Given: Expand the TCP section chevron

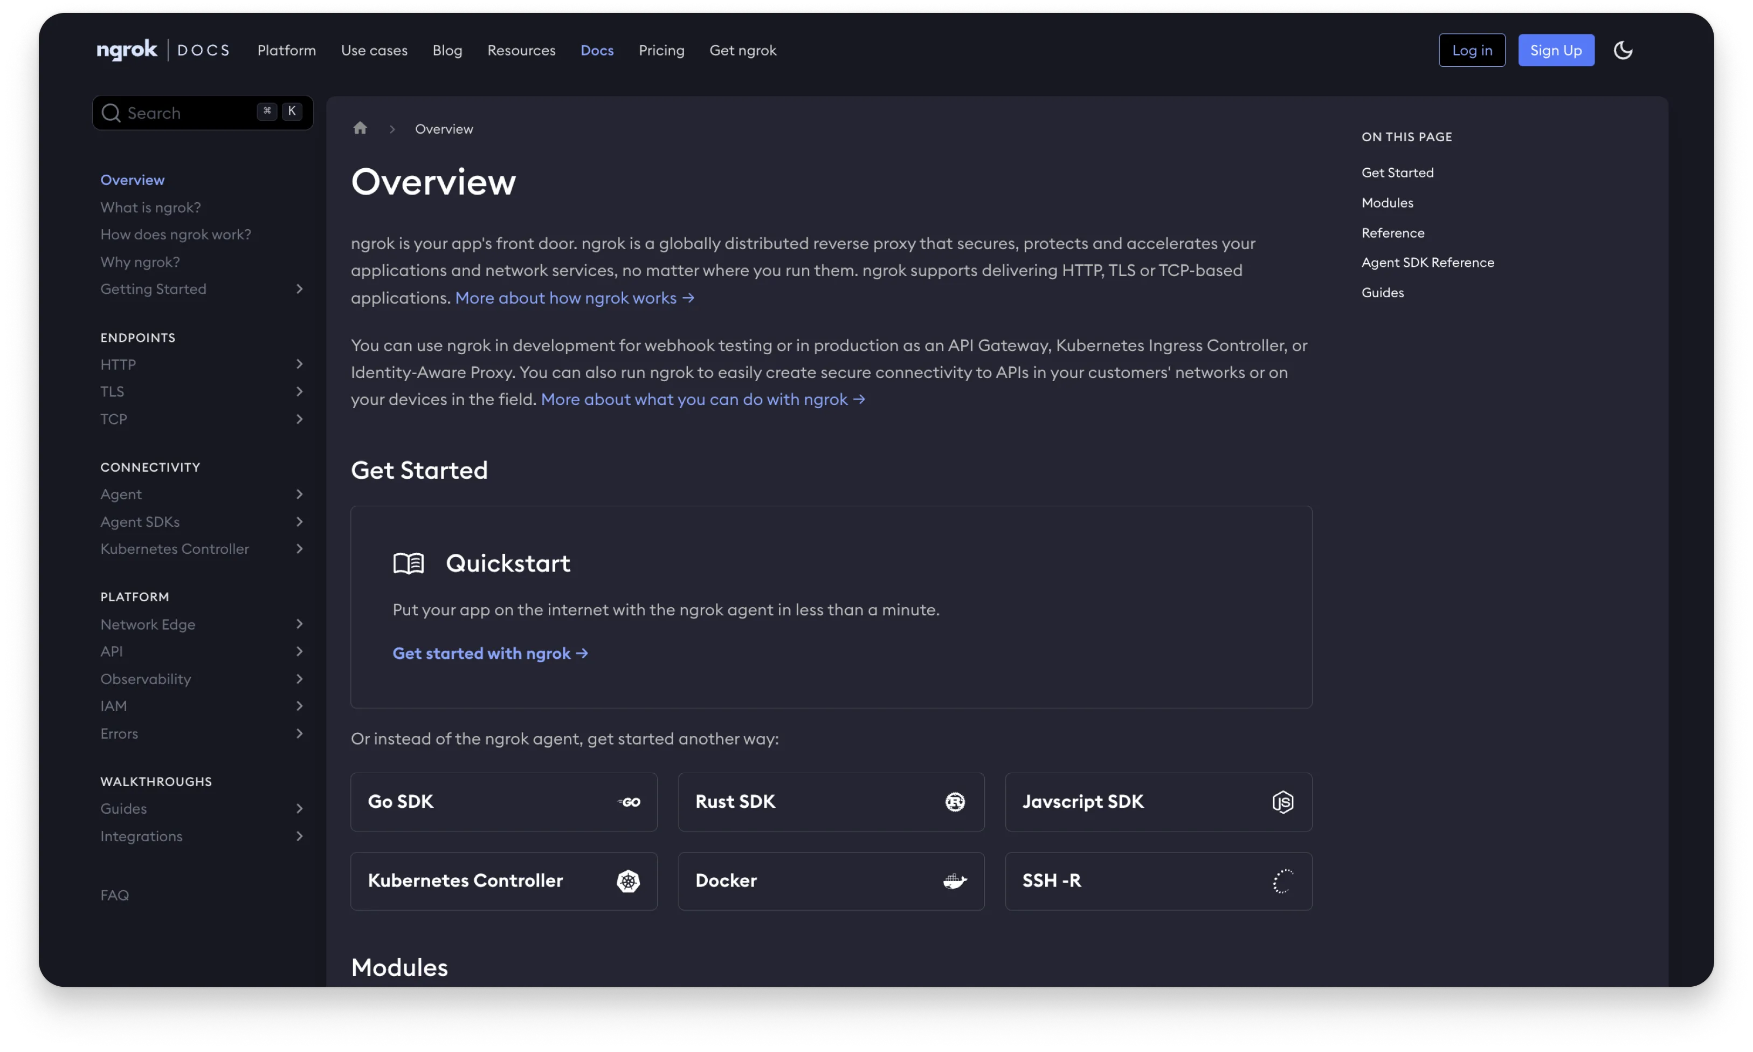Looking at the screenshot, I should pyautogui.click(x=299, y=419).
